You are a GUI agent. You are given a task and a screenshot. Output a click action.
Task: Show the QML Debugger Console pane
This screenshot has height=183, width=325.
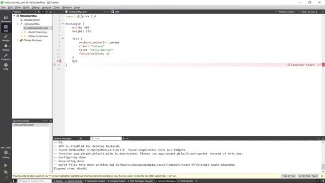click(x=140, y=181)
